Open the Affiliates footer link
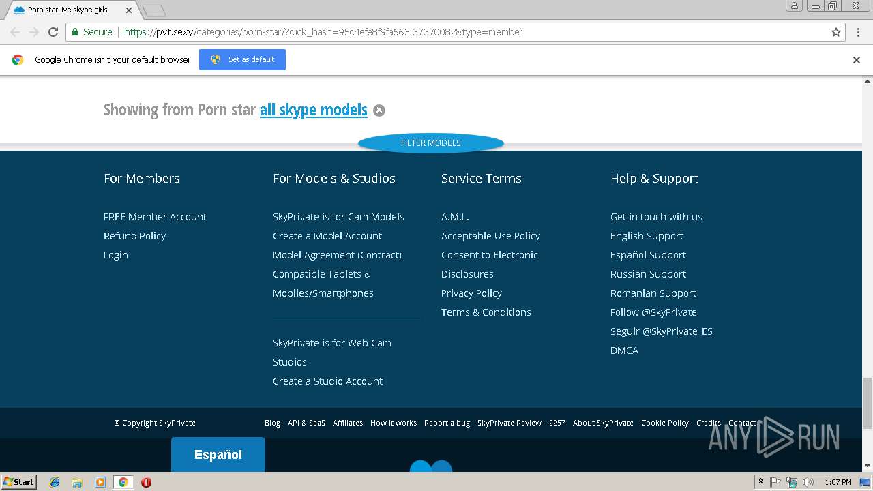This screenshot has width=873, height=491. 348,423
